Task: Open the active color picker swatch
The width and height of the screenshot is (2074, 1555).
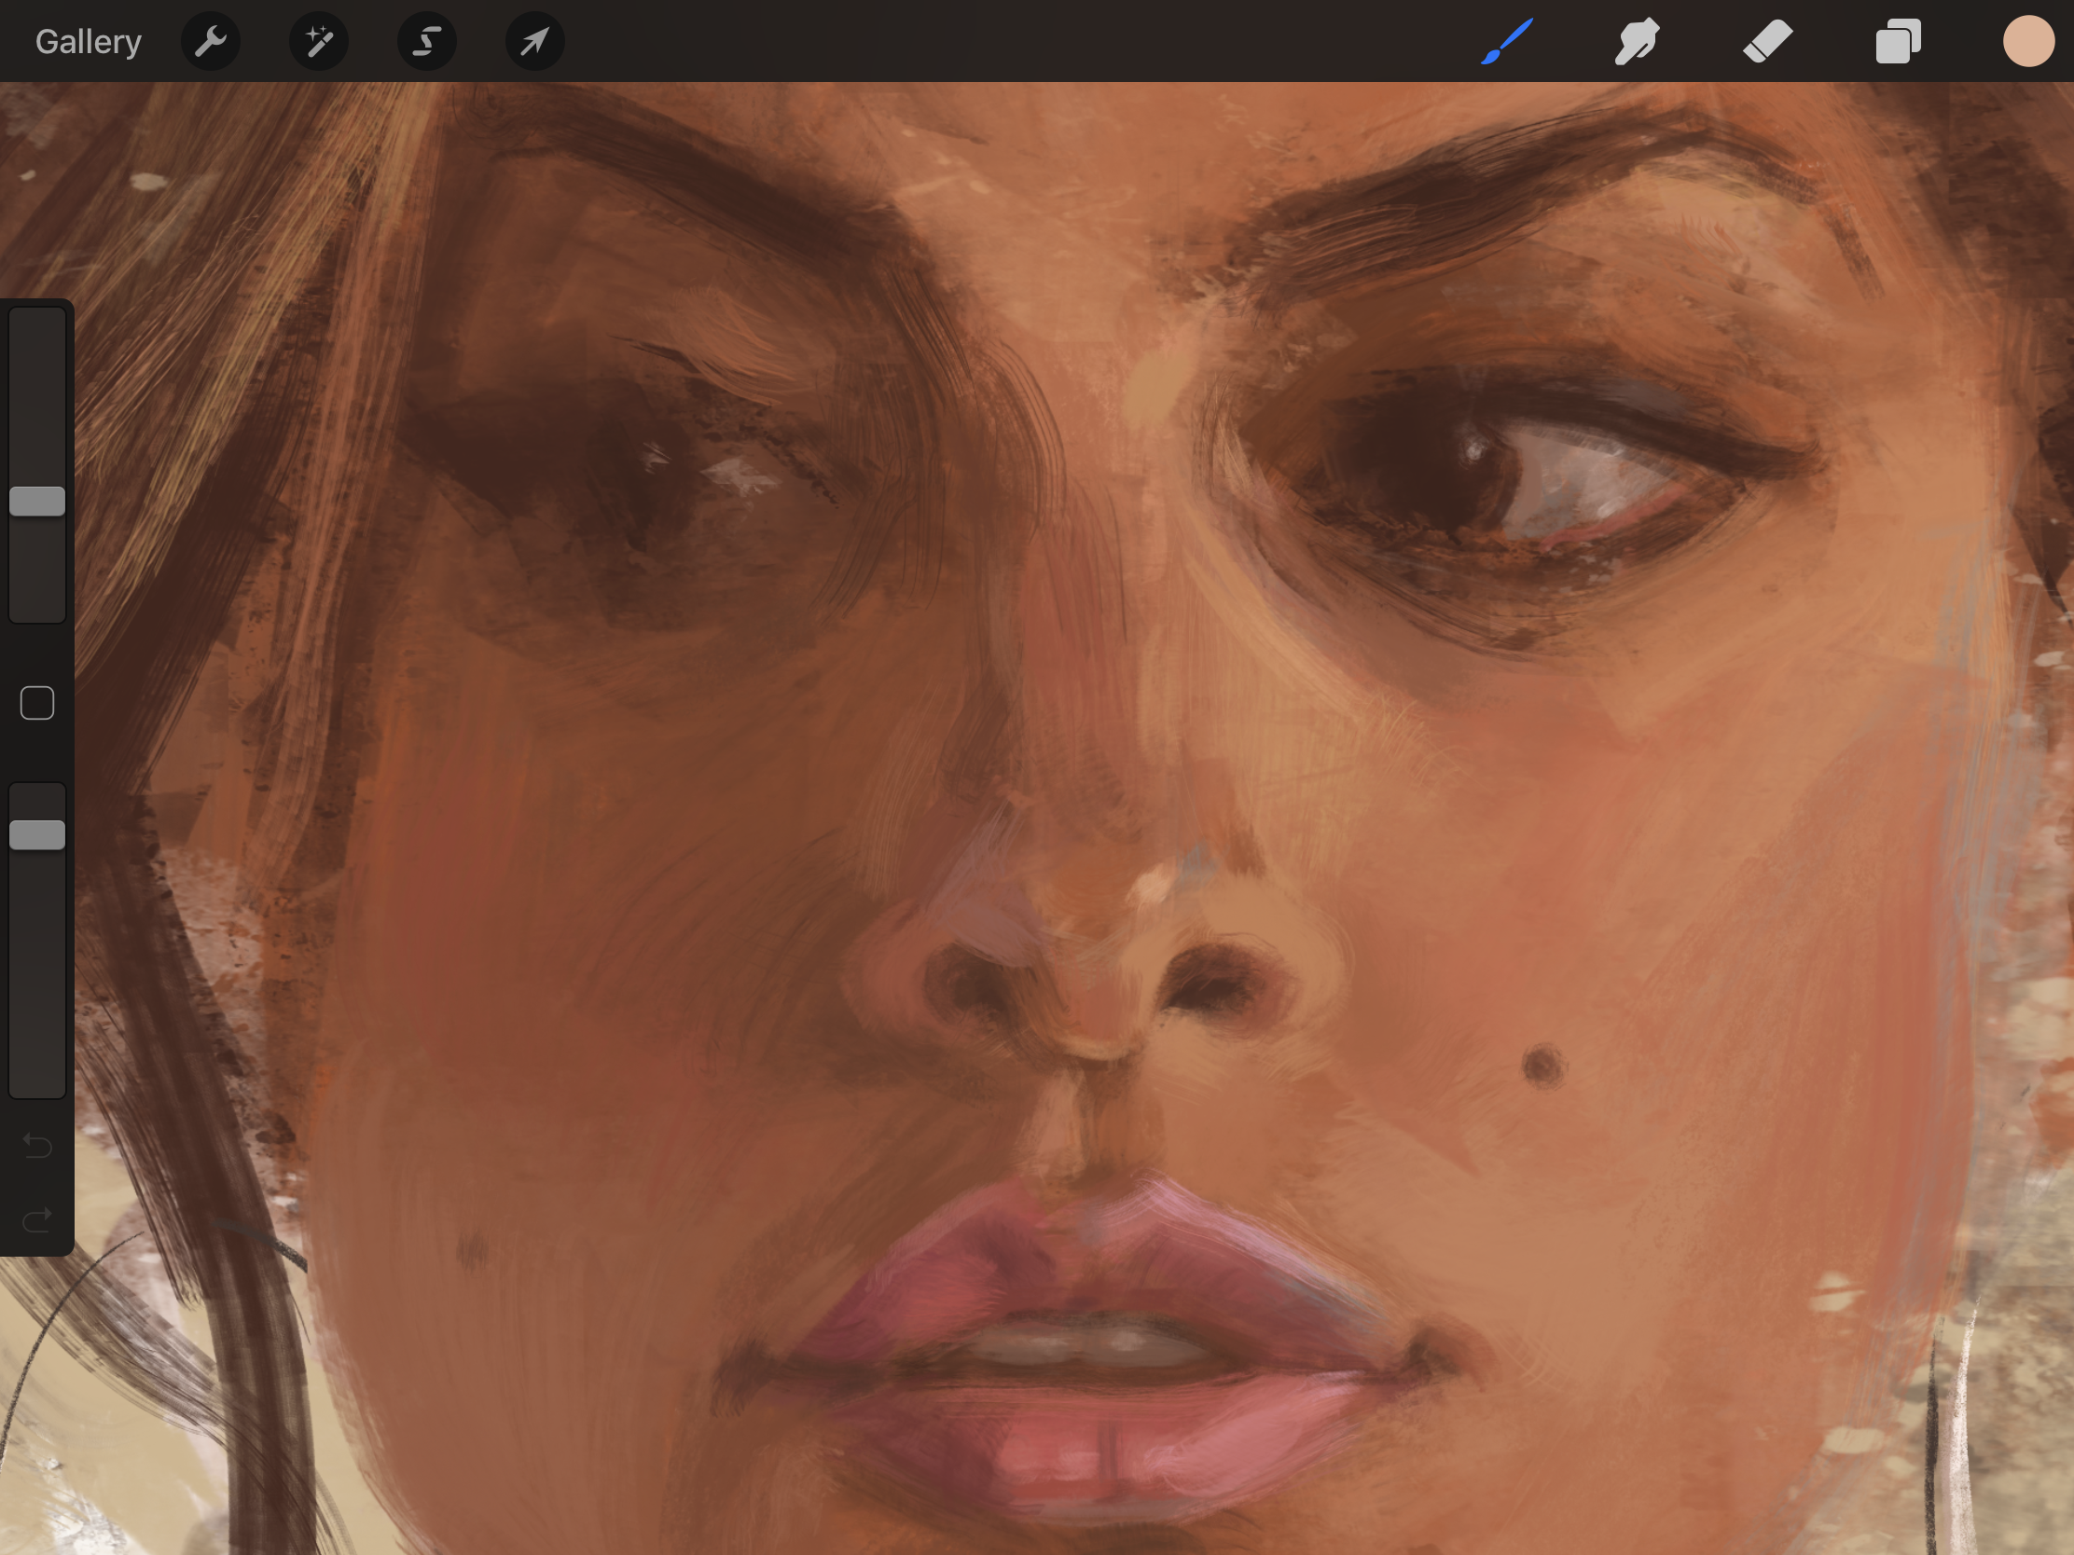Action: tap(2028, 41)
